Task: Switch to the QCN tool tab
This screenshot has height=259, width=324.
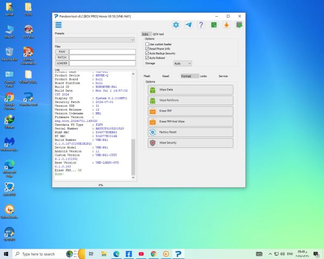Action: tap(158, 34)
